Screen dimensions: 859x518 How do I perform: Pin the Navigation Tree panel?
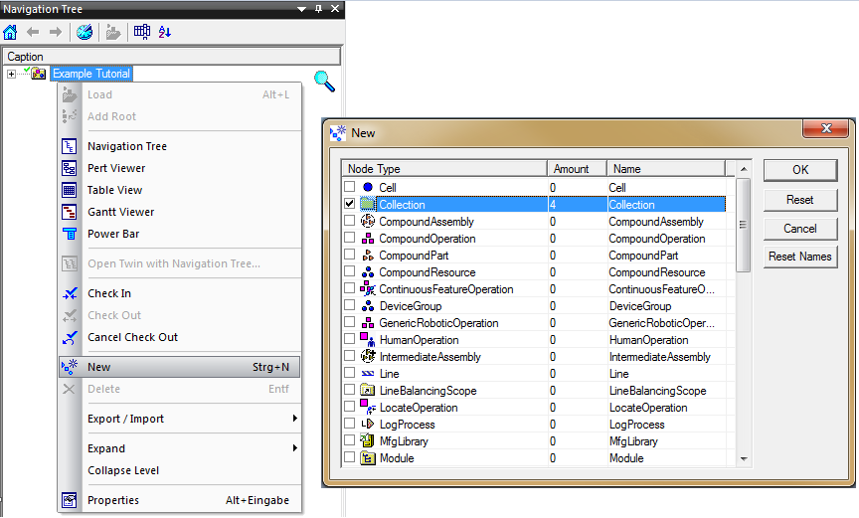pos(318,9)
